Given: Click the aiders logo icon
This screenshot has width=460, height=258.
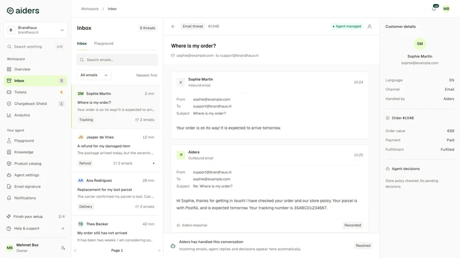Looking at the screenshot, I should point(10,11).
